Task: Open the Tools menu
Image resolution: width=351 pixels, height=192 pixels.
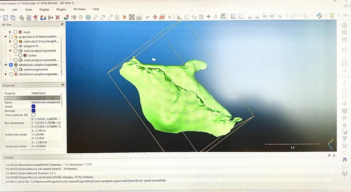Action: click(x=28, y=10)
